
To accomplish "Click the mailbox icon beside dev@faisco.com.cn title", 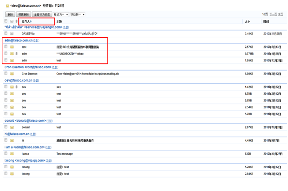I will pos(8,6).
